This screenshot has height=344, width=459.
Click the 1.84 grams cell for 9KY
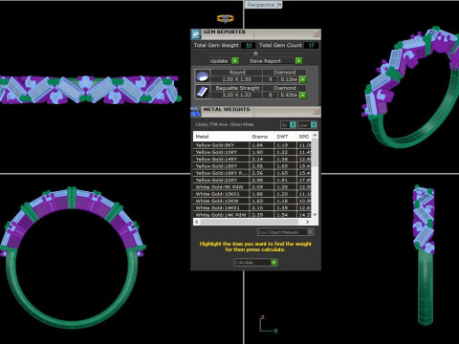pos(261,145)
